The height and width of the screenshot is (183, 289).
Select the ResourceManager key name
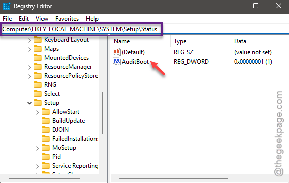(x=68, y=67)
